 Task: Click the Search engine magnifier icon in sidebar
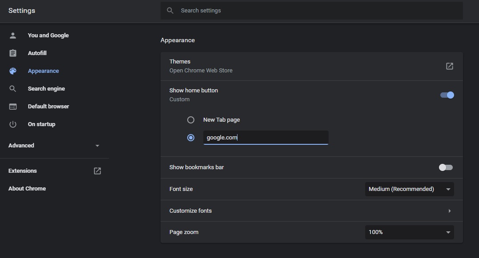coord(13,89)
